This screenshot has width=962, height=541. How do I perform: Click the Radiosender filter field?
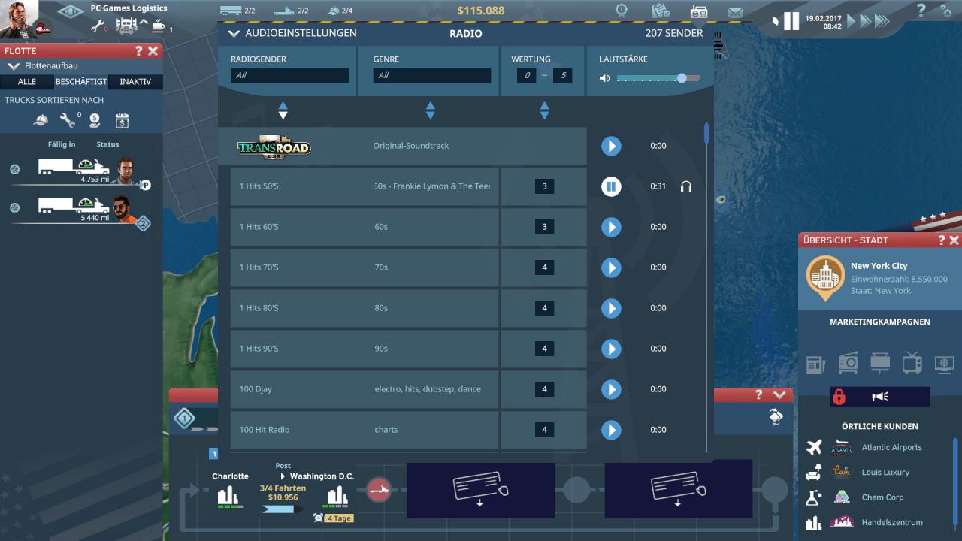[x=289, y=76]
